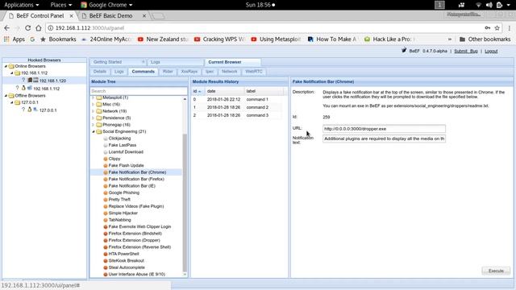Expand the Network (19) folder
516x290 pixels.
(94, 111)
